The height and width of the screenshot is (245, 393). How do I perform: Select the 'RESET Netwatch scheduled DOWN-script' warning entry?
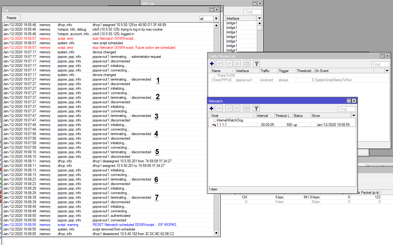[x=108, y=225]
